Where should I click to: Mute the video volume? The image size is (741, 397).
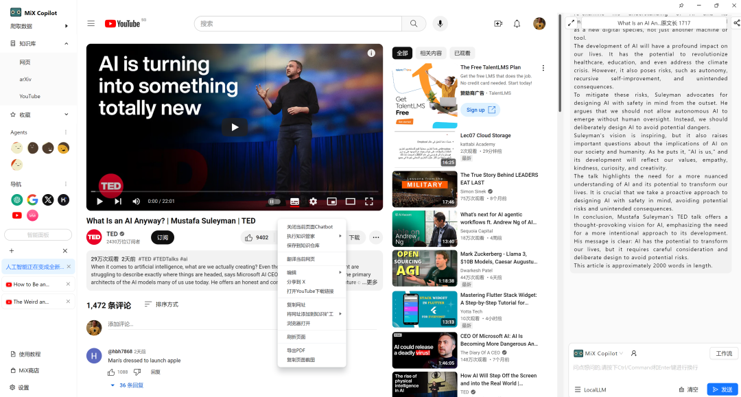136,201
